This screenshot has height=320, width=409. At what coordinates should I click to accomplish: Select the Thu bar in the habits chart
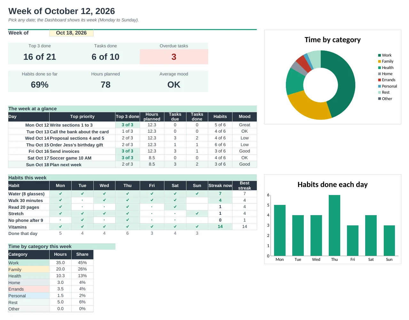[x=334, y=225]
